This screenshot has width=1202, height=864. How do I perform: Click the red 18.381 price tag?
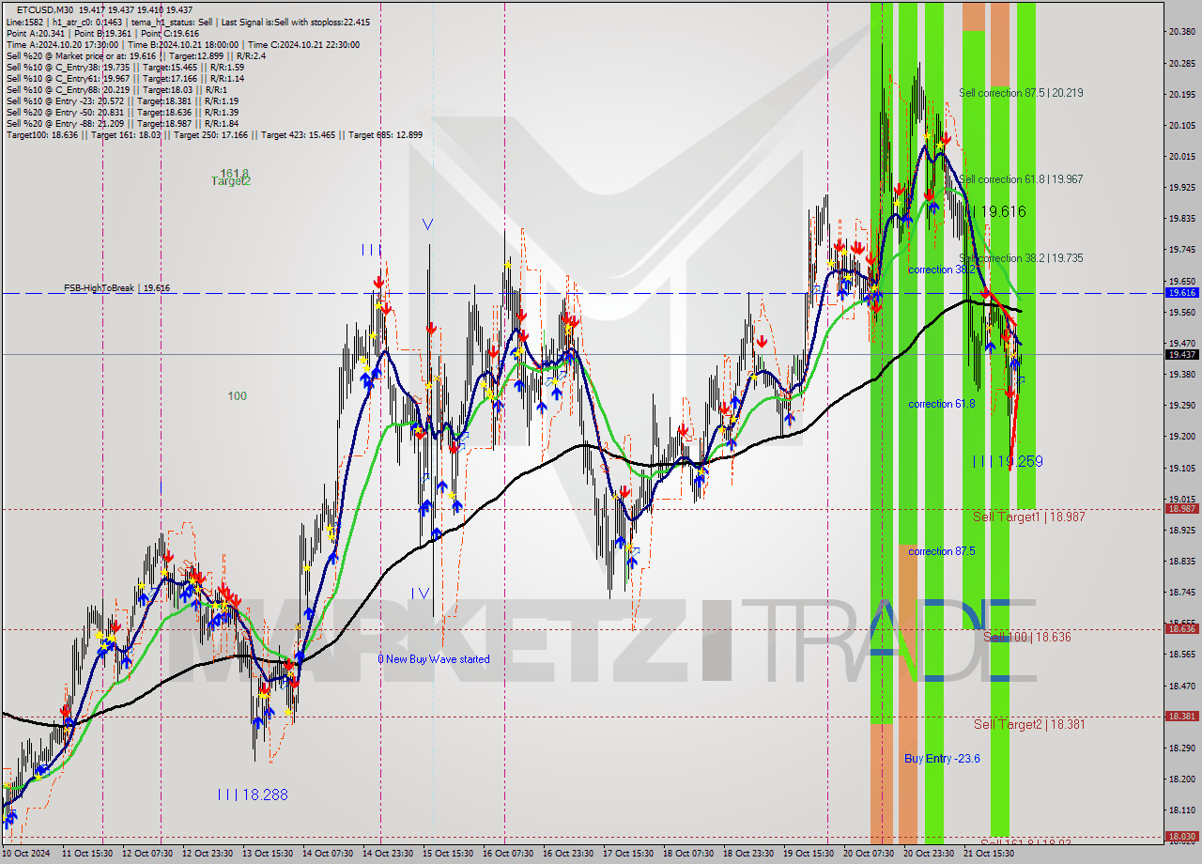1181,716
